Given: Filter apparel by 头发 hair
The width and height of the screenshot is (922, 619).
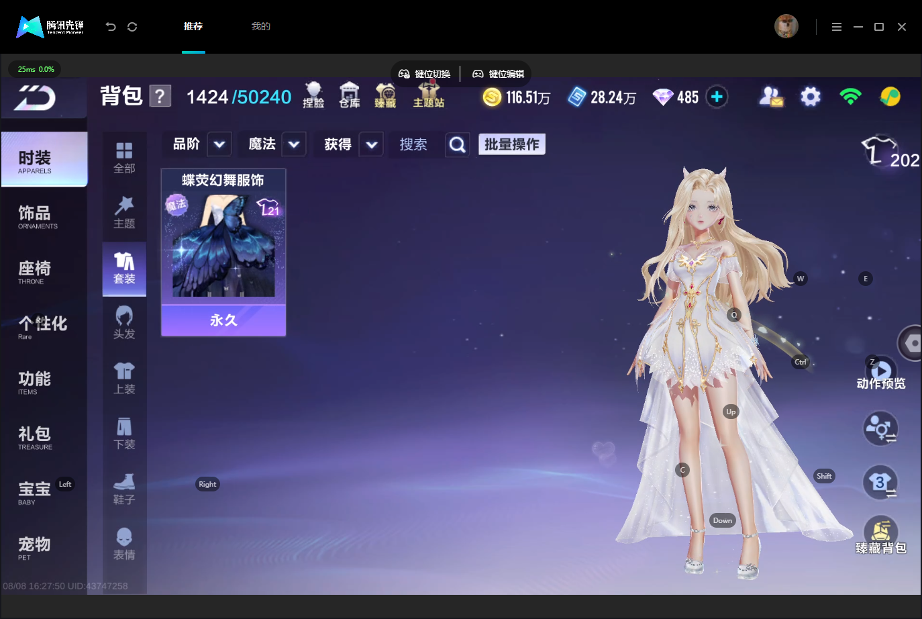Looking at the screenshot, I should pos(124,324).
